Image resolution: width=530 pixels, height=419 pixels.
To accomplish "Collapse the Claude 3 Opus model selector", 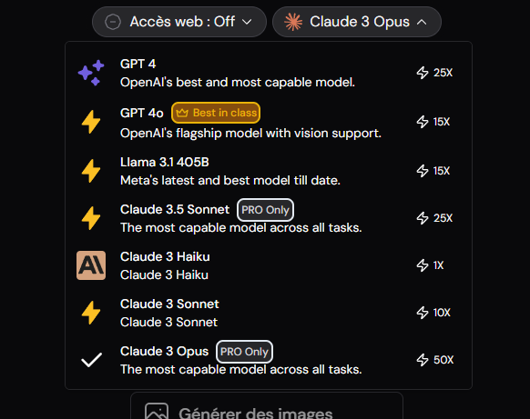I will click(x=357, y=22).
